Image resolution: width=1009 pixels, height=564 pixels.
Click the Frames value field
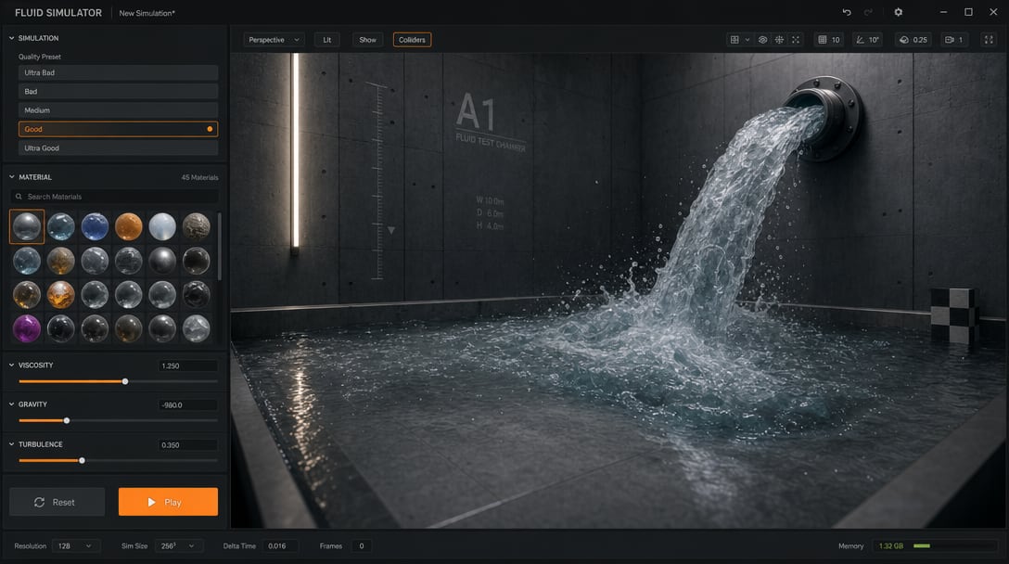coord(362,546)
